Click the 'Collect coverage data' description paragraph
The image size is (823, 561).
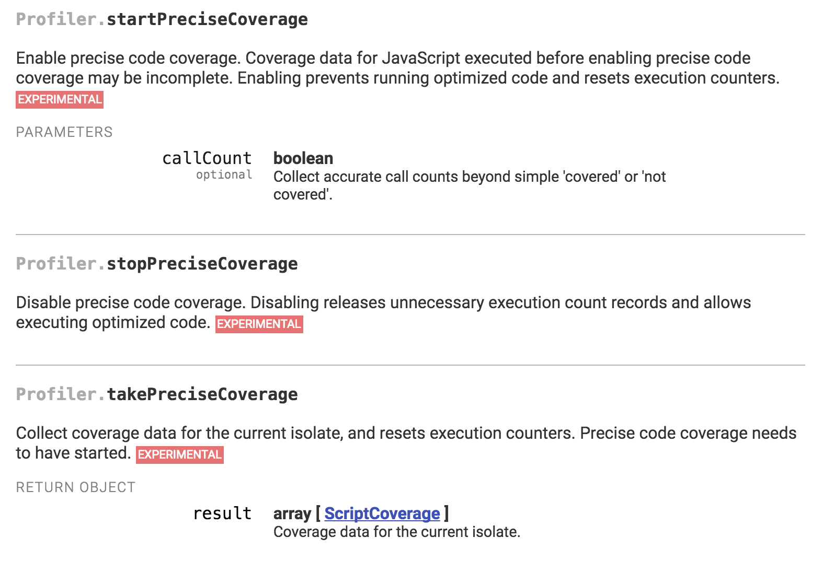tap(406, 443)
